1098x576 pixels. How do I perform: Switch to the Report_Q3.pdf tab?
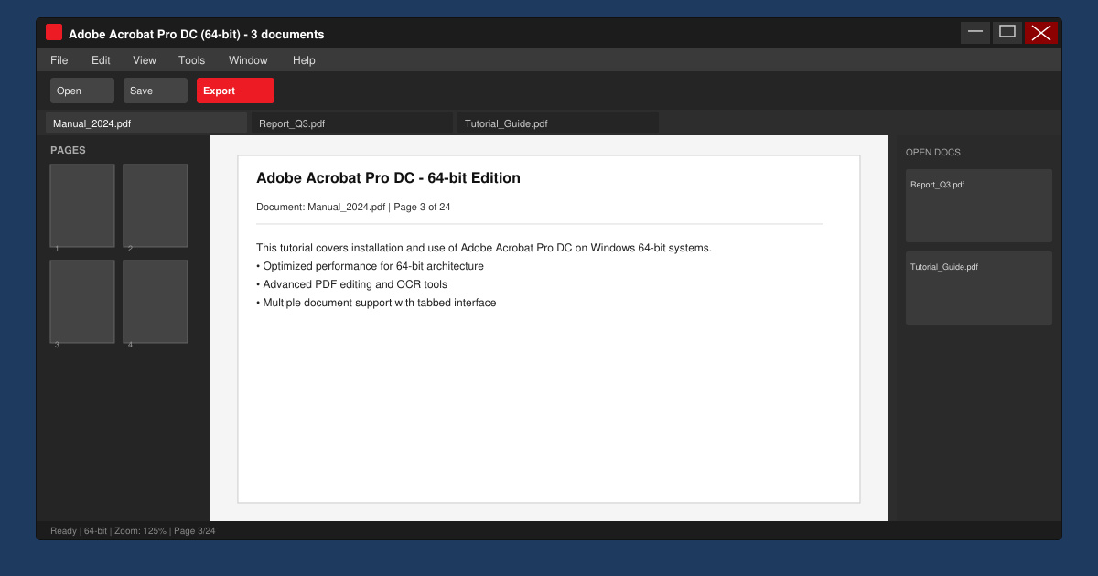coord(352,123)
